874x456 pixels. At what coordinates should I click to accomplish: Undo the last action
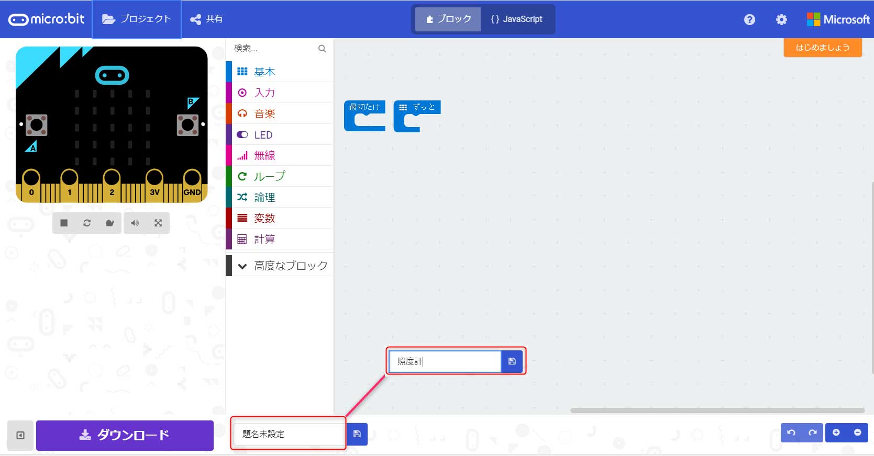pyautogui.click(x=791, y=432)
